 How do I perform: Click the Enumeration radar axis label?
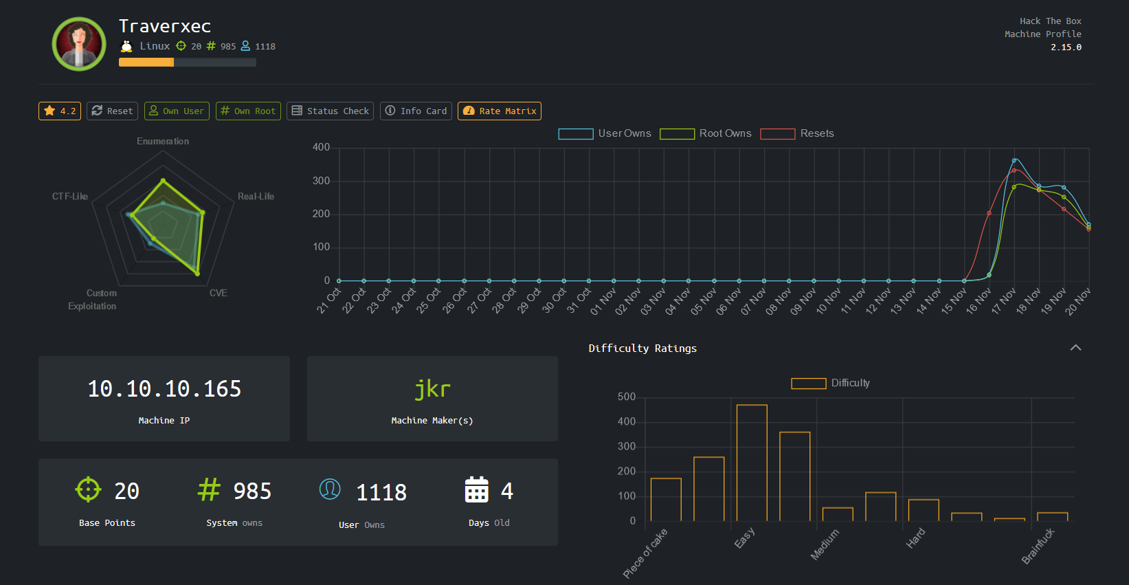(x=163, y=142)
